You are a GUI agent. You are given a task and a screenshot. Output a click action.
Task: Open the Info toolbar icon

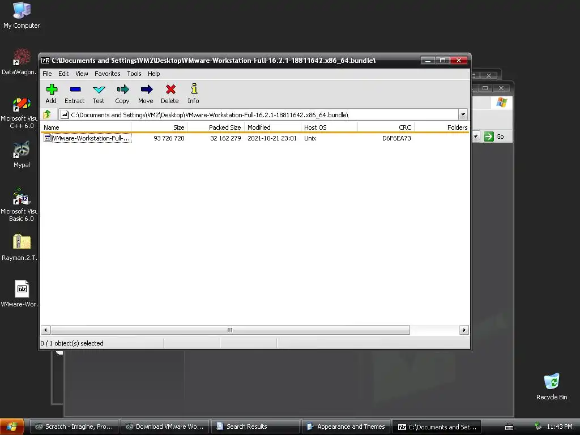pos(194,89)
